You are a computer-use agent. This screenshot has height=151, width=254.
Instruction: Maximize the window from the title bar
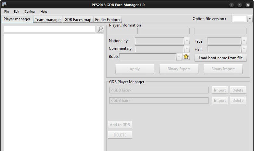coord(240,5)
